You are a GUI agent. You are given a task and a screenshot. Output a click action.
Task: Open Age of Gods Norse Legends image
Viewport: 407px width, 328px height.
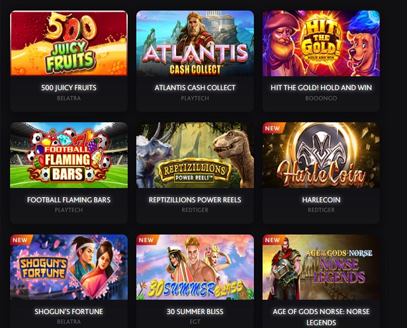[x=321, y=267]
